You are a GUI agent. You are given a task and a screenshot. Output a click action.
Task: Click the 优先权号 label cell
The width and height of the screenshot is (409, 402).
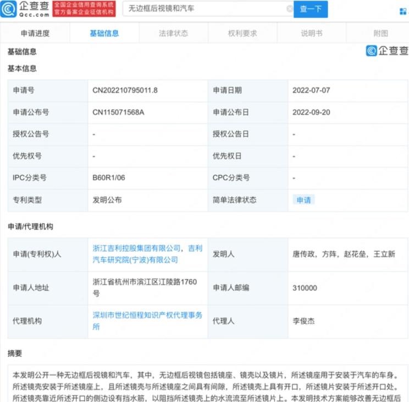[48, 156]
